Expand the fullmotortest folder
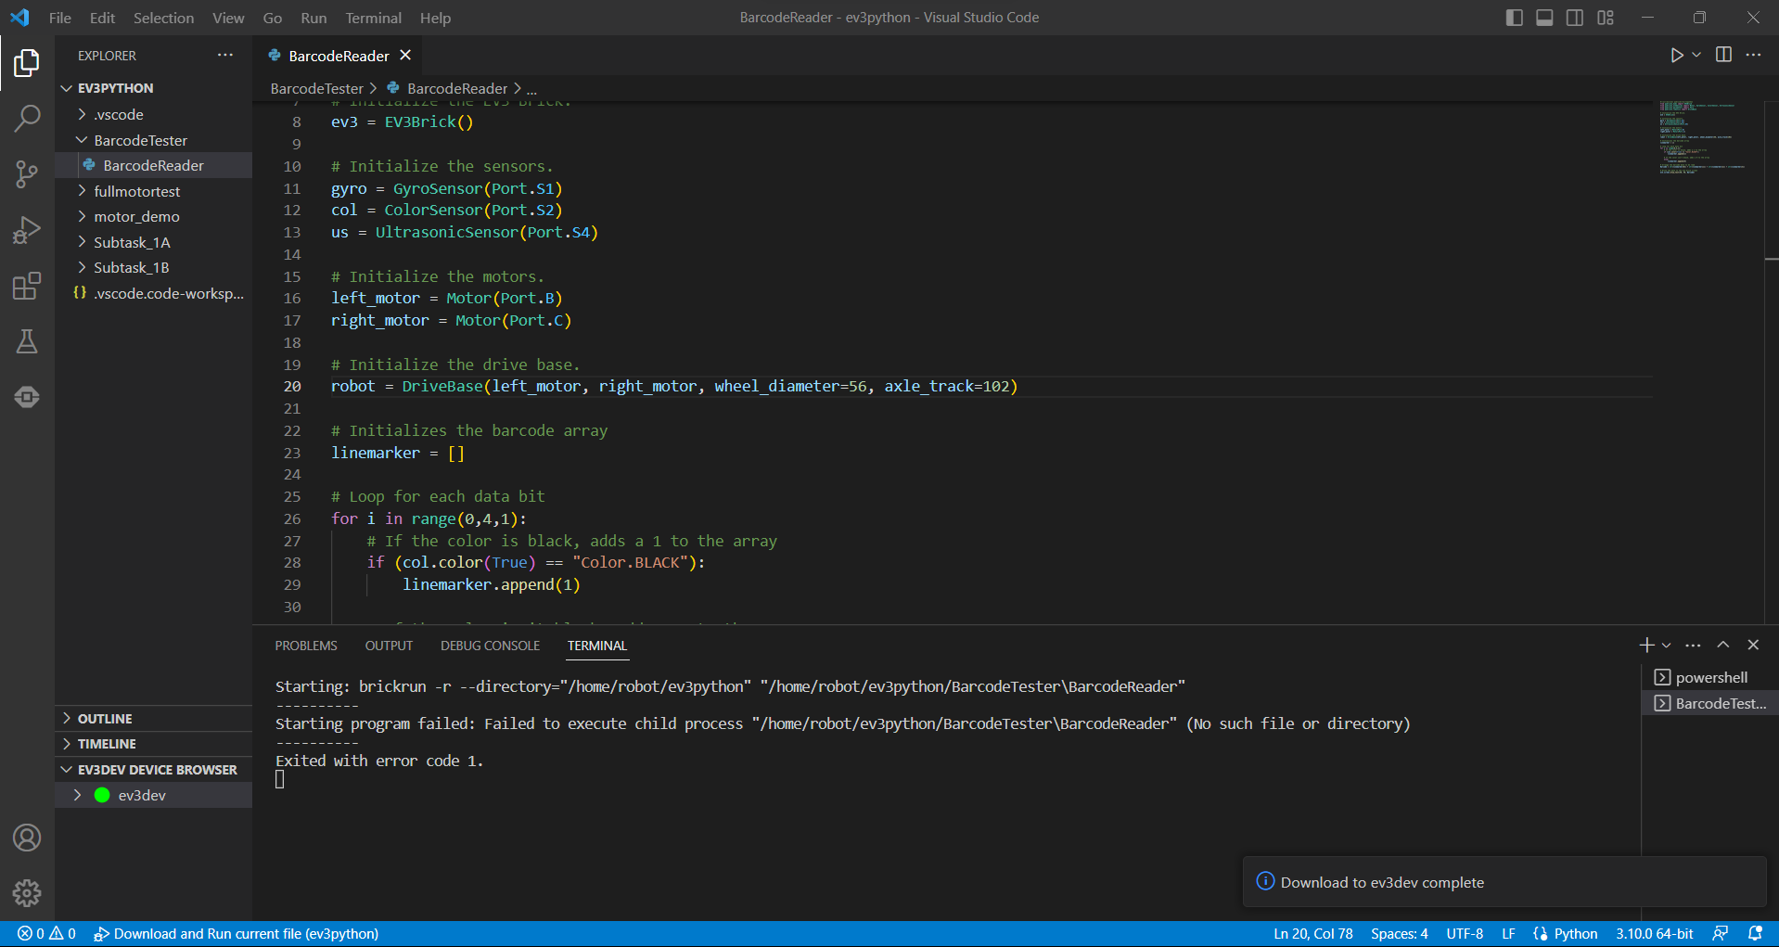This screenshot has height=947, width=1779. pyautogui.click(x=153, y=191)
